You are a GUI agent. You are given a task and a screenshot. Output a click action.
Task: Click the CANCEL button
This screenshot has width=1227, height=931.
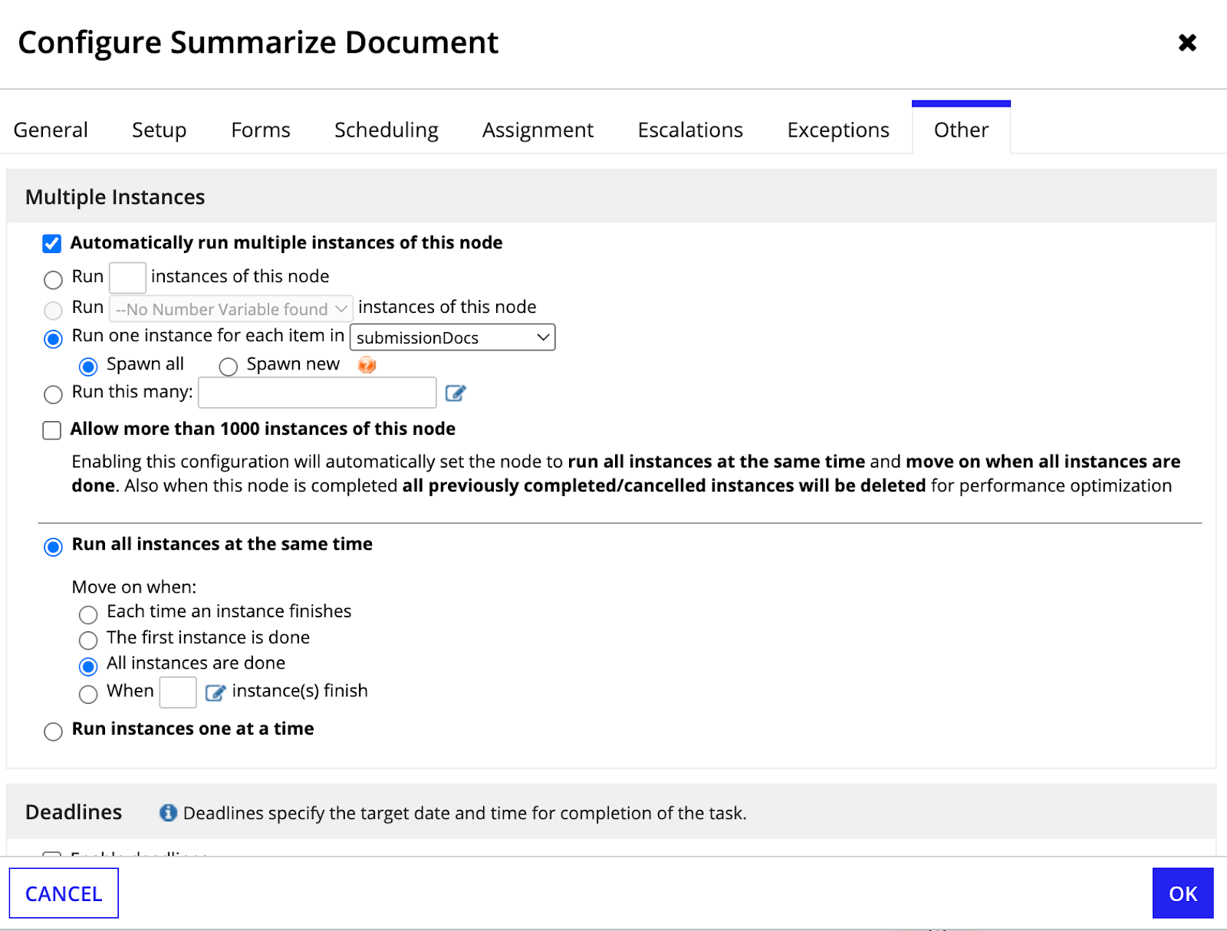pyautogui.click(x=64, y=893)
